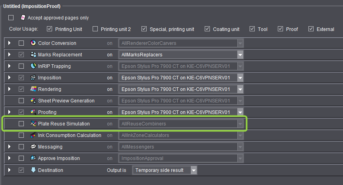Click the Color Conversion icon
The height and width of the screenshot is (185, 343).
33,43
